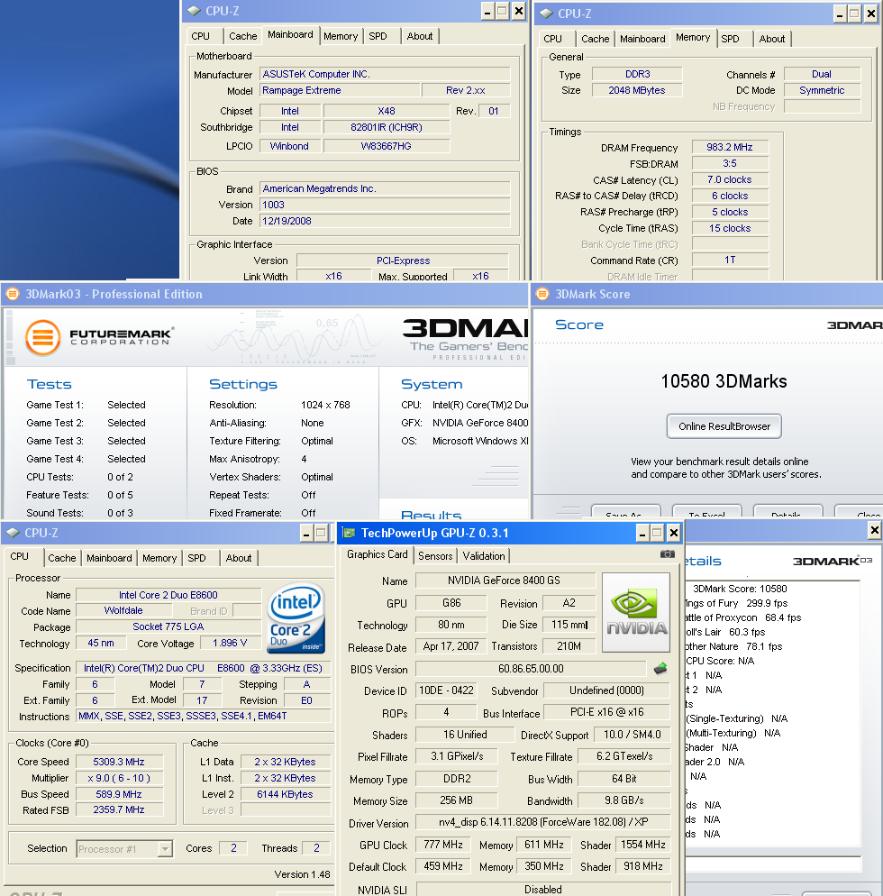
Task: Open About tab in bottom CPU-Z window
Action: 239,558
